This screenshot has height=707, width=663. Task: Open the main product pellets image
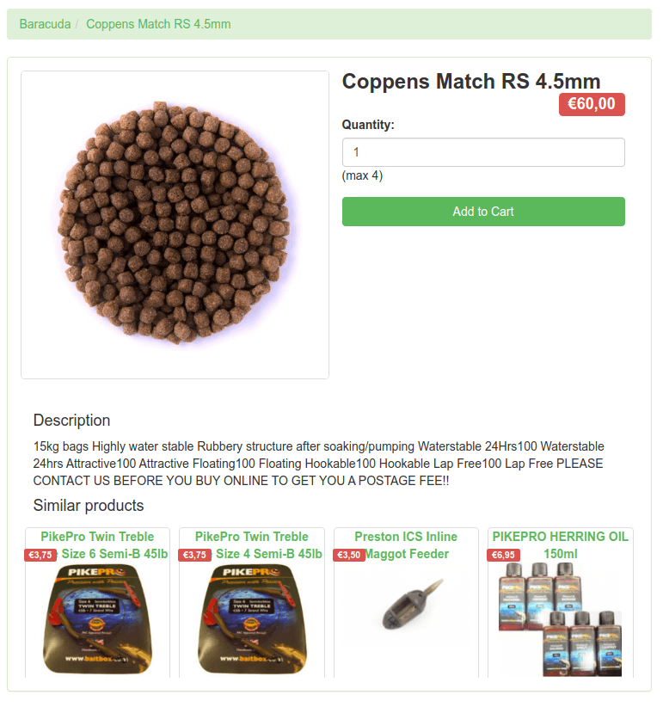click(175, 224)
